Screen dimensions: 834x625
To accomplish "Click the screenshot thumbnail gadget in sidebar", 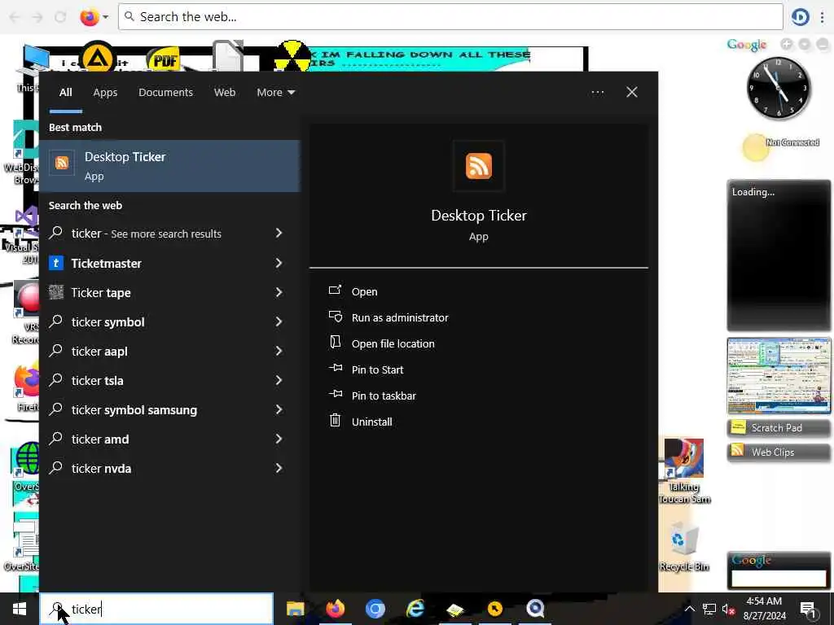I will pos(778,375).
